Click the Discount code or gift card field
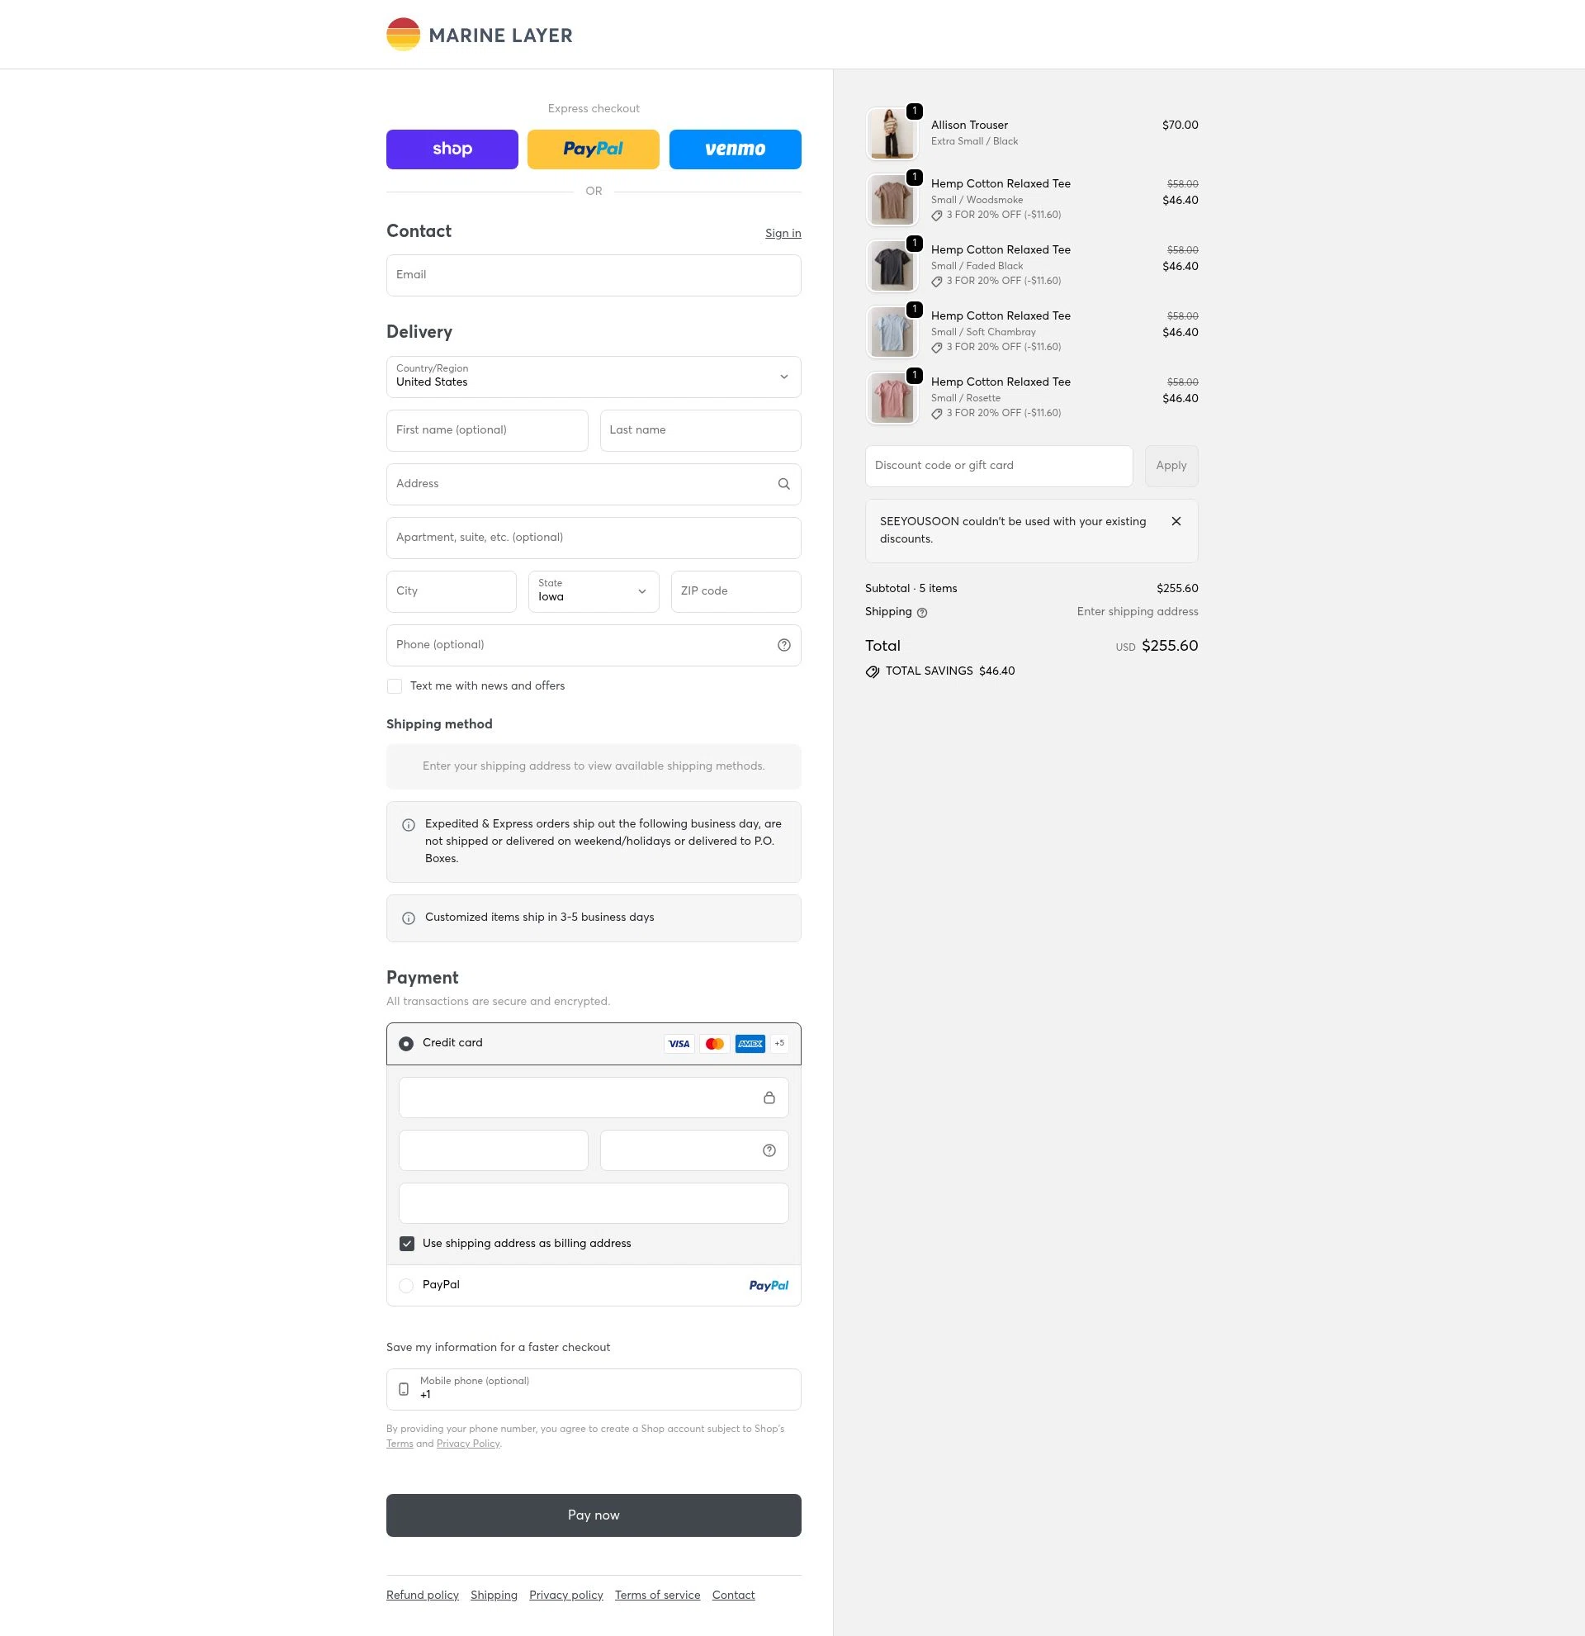 (x=999, y=466)
